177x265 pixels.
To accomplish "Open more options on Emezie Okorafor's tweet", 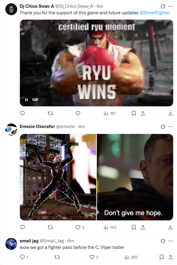I will pos(170,127).
